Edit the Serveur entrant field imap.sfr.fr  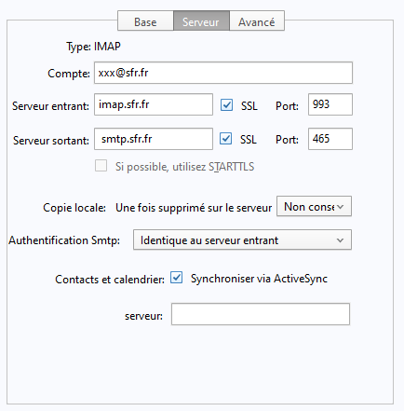click(x=154, y=104)
